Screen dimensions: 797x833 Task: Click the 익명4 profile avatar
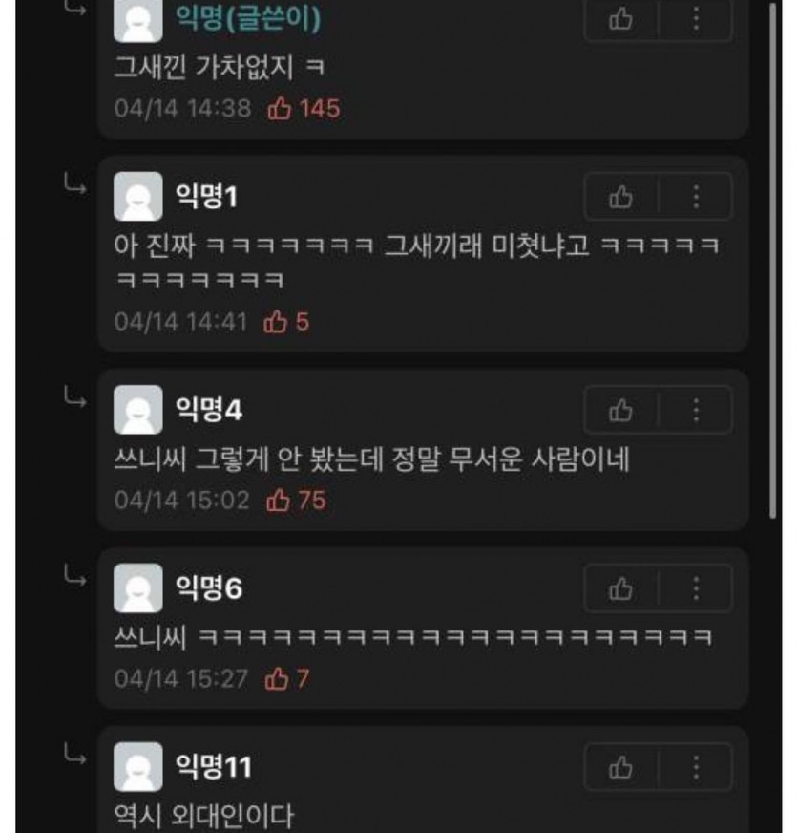pos(138,410)
